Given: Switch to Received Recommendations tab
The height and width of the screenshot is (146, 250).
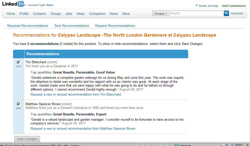Looking at the screenshot, I should [28, 26].
